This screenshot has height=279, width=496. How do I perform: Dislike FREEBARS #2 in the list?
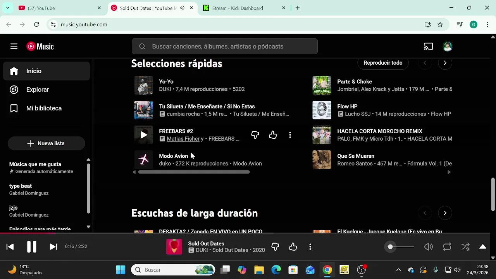click(255, 135)
